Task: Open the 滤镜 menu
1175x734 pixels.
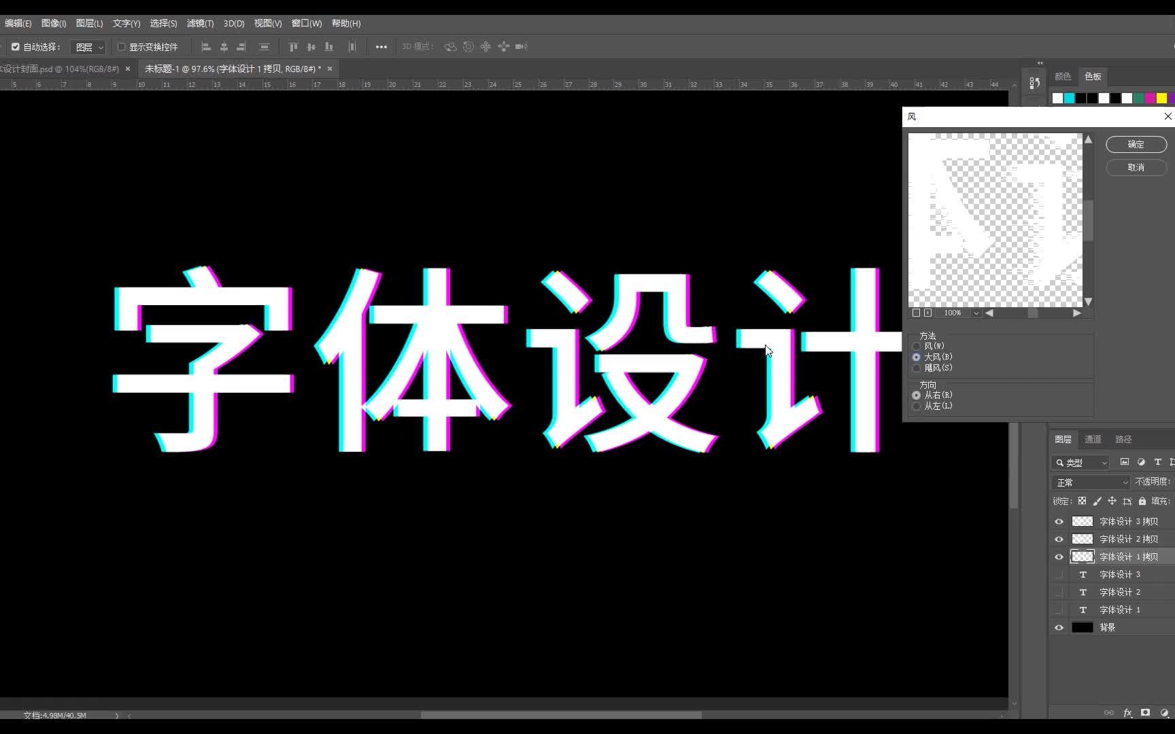Action: [x=200, y=23]
